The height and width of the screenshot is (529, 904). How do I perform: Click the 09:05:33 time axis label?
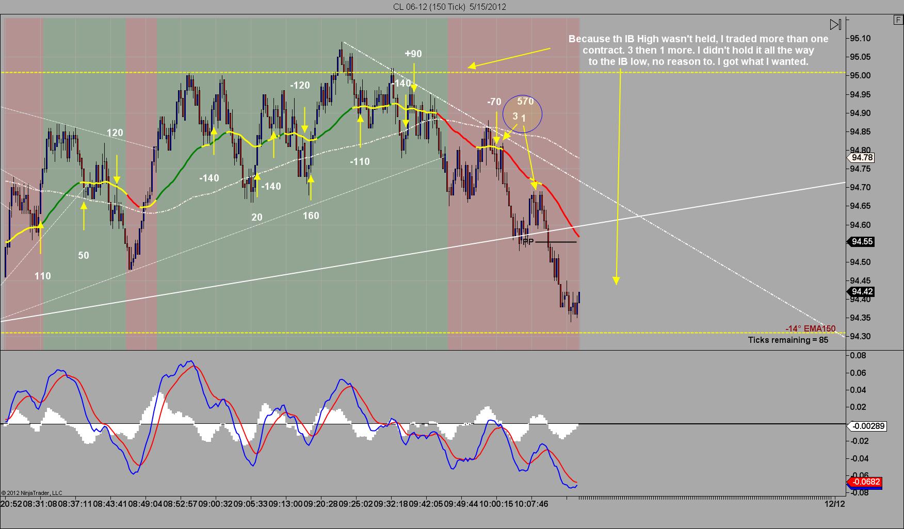(x=251, y=504)
